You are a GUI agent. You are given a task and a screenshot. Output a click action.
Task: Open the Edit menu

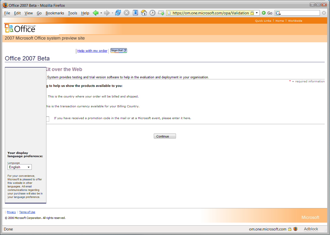click(17, 13)
